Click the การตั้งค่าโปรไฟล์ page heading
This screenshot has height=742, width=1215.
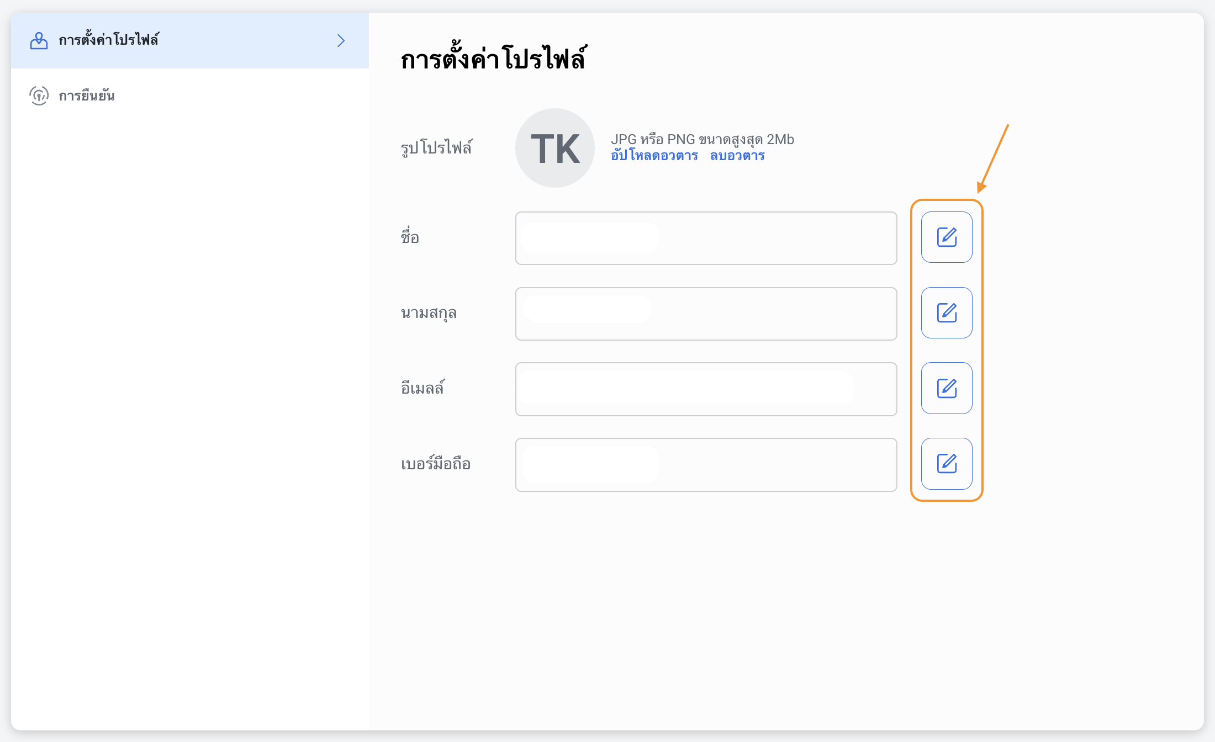(493, 59)
